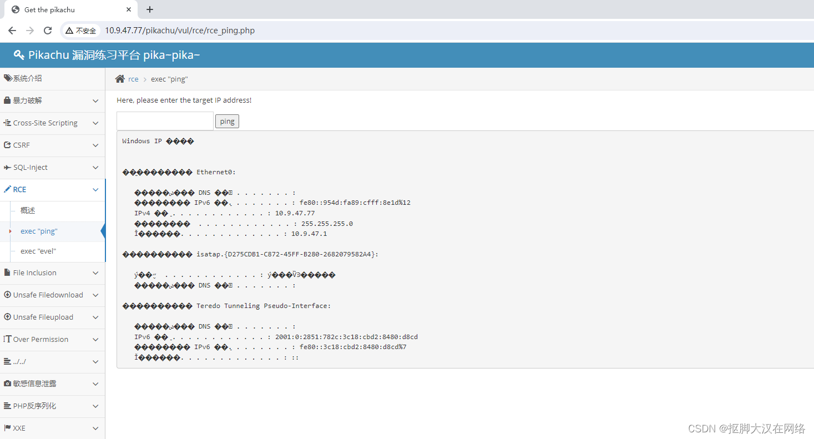814x439 pixels.
Task: Click the subnet mask 255.255.255.0 value
Action: 327,224
